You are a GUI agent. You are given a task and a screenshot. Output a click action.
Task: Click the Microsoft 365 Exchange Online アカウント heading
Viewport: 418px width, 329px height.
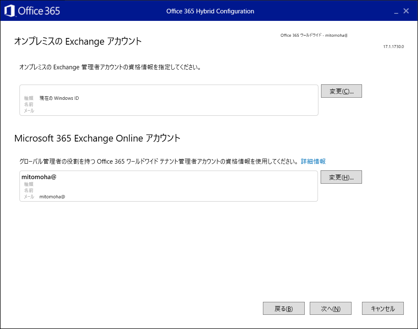point(97,138)
